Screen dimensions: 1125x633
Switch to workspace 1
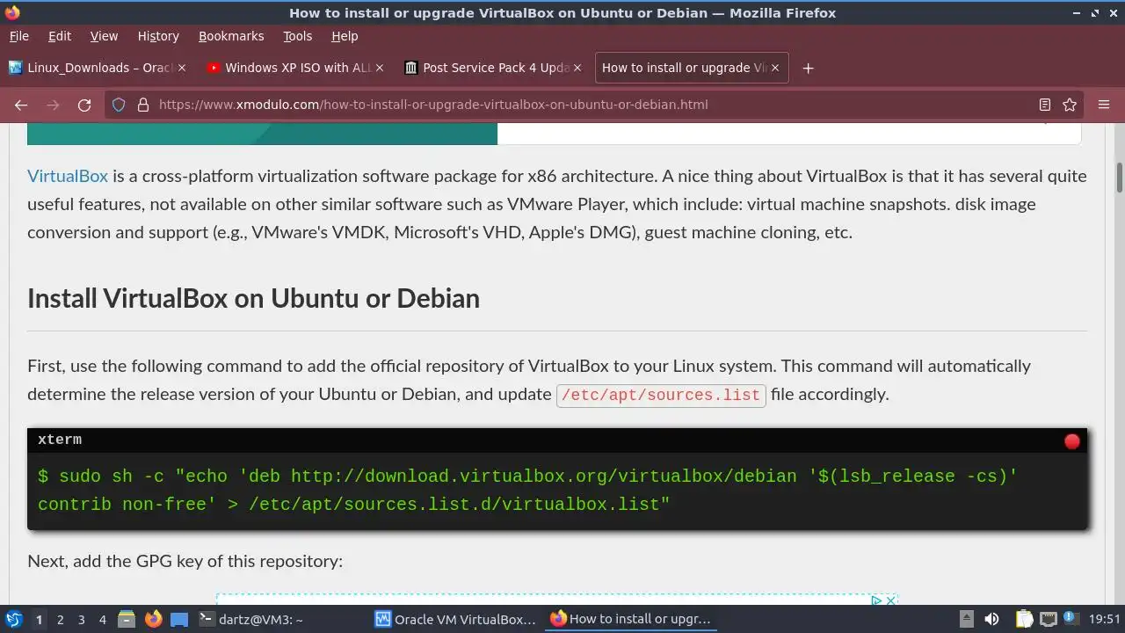tap(39, 620)
